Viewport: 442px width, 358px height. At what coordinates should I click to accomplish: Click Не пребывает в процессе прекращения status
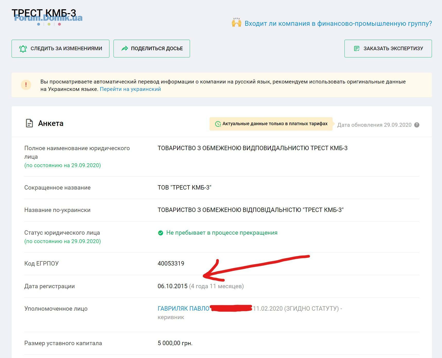click(x=222, y=233)
